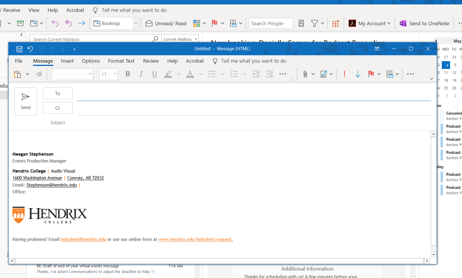Click the message body scroll down arrow
462x278 pixels.
[433, 255]
